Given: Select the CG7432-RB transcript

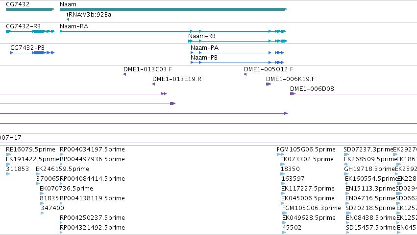Looking at the screenshot, I should point(30,31).
